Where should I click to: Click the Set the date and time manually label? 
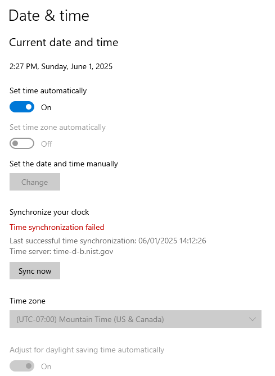(64, 164)
